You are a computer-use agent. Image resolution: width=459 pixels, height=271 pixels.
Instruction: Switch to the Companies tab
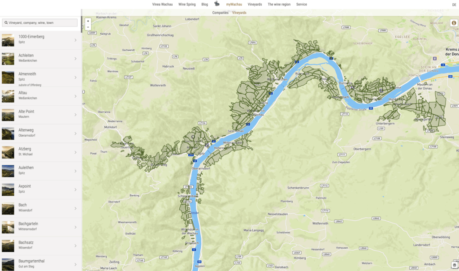pos(220,13)
